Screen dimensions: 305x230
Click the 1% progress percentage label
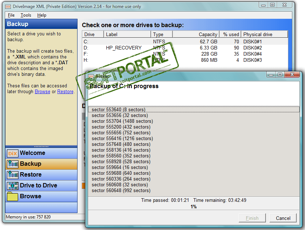point(193,207)
